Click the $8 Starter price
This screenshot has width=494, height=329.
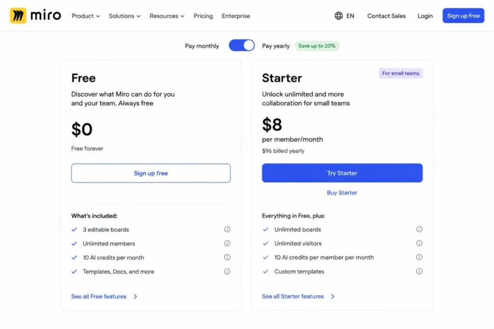(x=272, y=125)
